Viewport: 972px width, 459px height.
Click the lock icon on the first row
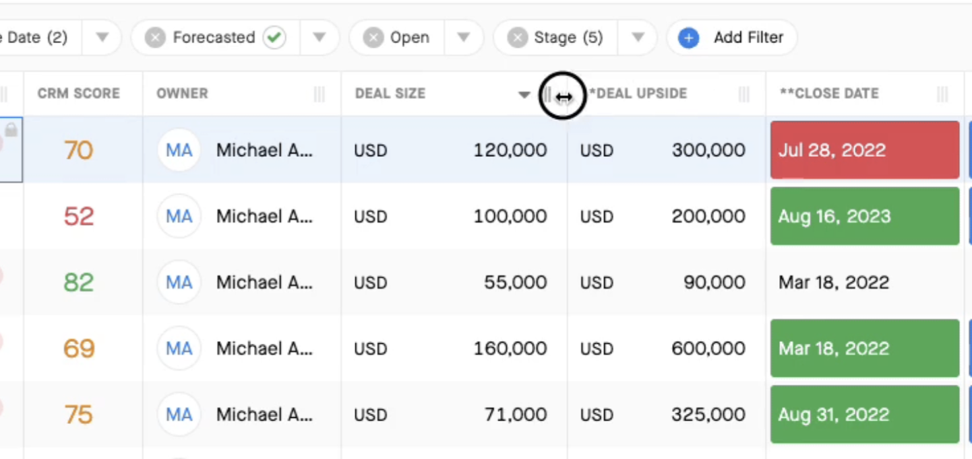pos(11,129)
